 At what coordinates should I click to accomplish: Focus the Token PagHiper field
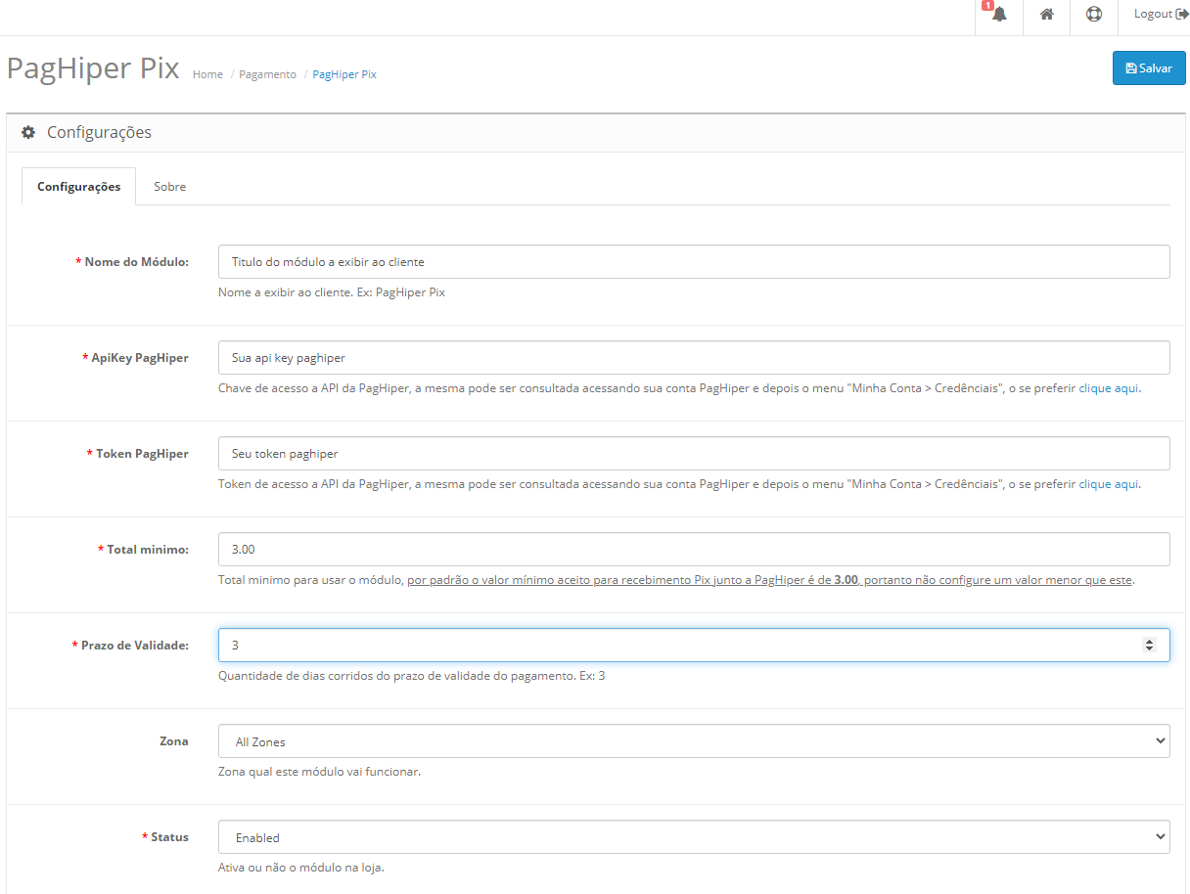[x=694, y=454]
